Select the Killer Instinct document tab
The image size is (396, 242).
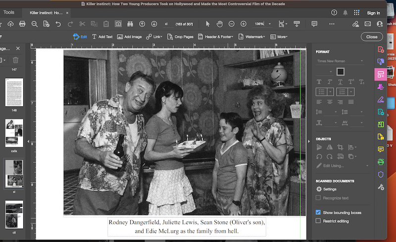[x=46, y=13]
